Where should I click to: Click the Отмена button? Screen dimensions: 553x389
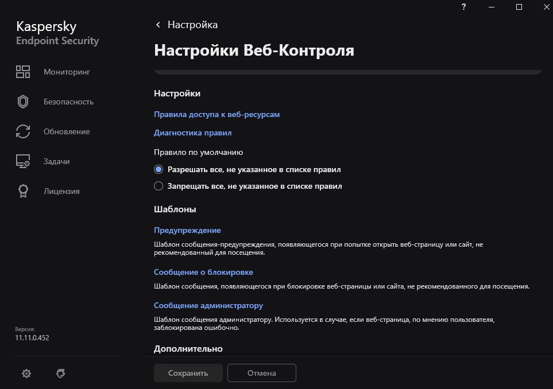pyautogui.click(x=262, y=373)
